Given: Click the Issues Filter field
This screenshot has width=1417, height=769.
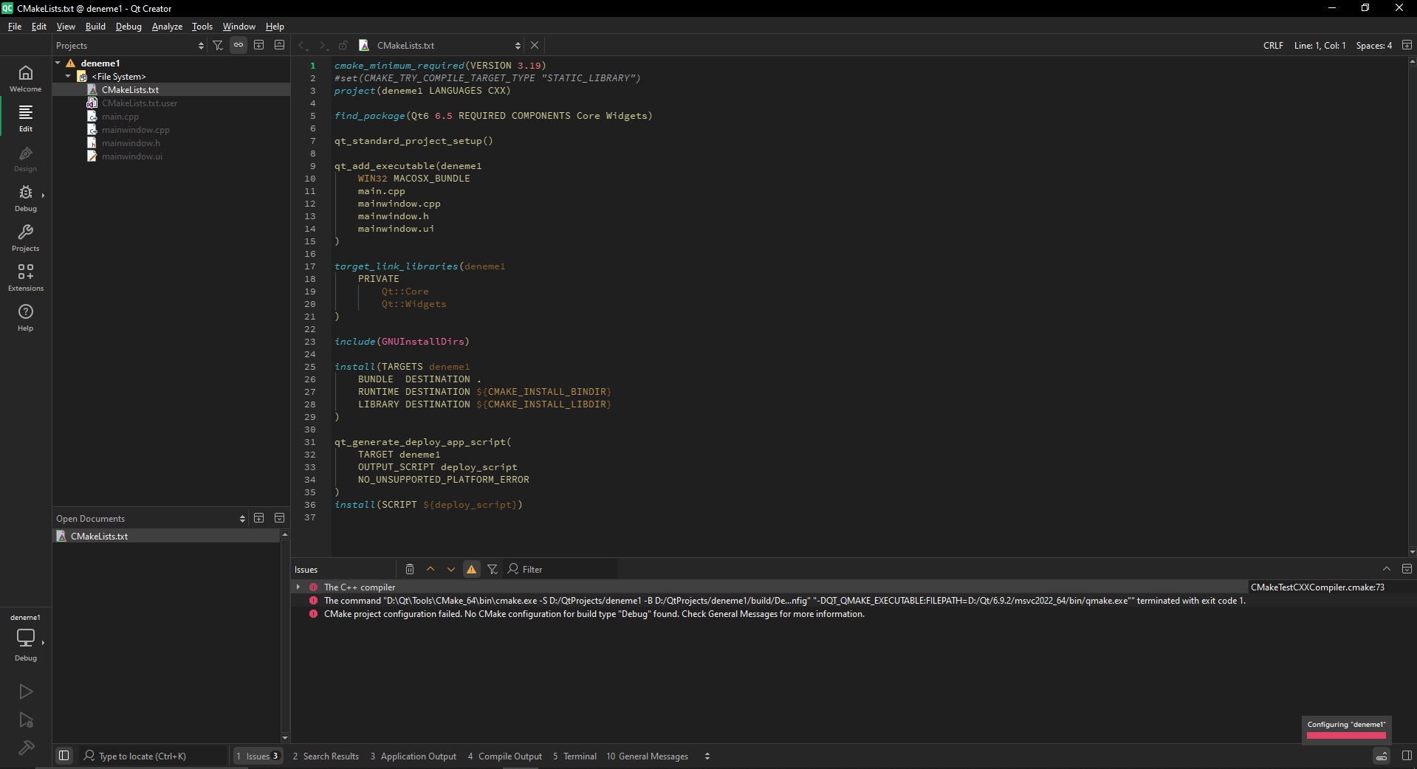Looking at the screenshot, I should click(x=561, y=569).
